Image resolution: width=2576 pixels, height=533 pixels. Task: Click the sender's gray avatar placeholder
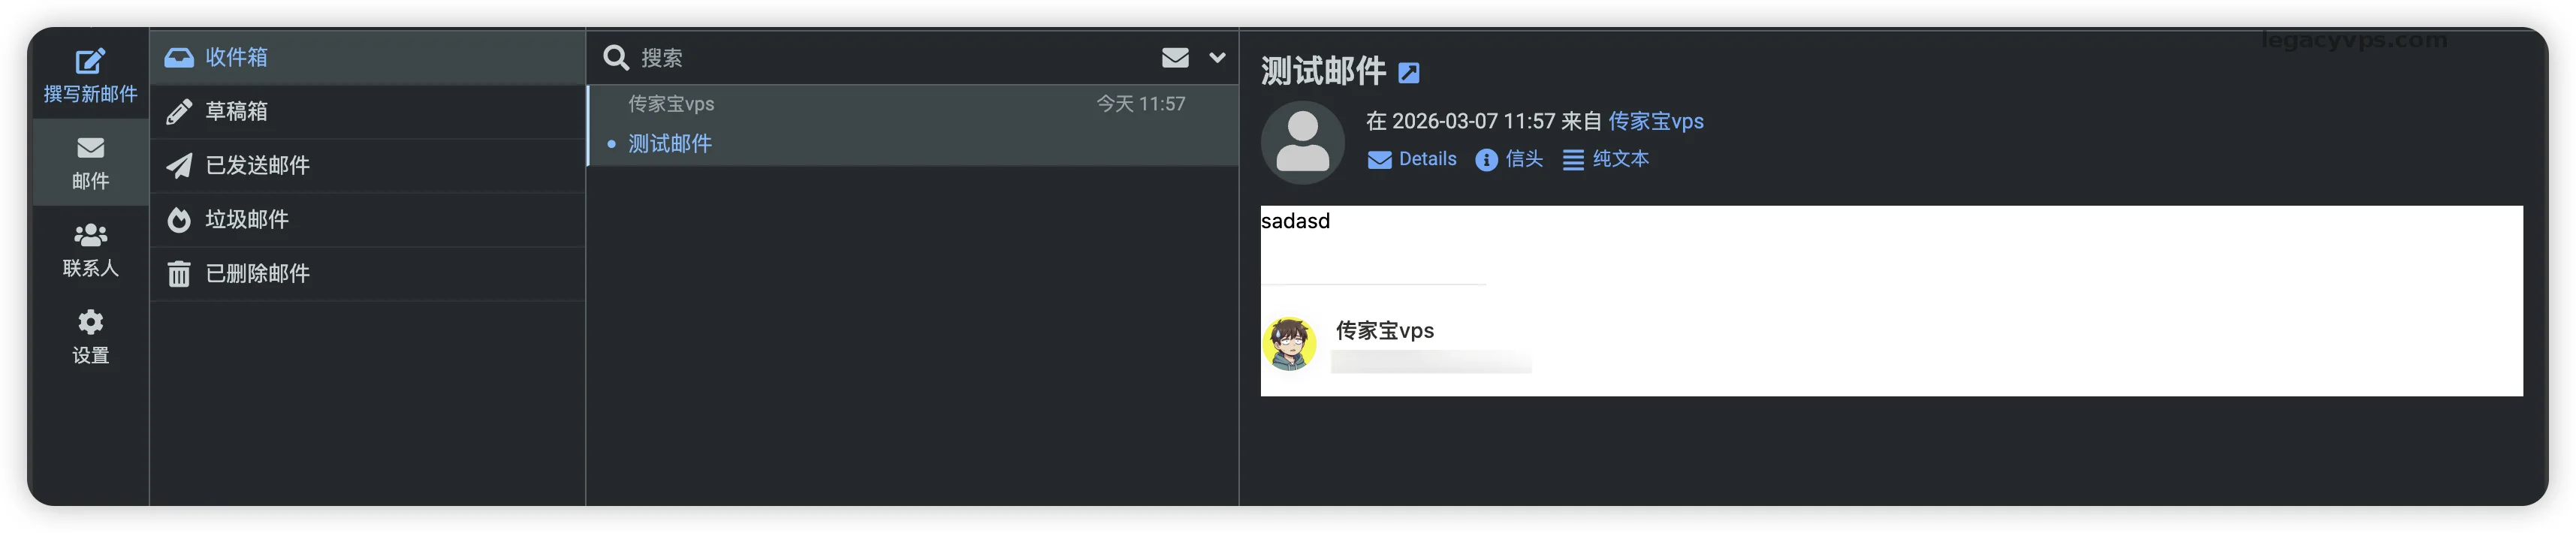(1302, 143)
